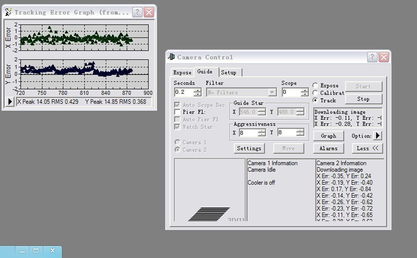Click 'Cooler is off' text

tap(261, 182)
